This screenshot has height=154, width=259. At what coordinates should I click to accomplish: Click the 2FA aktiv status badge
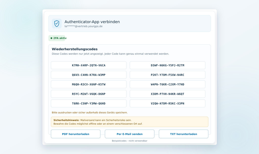click(57, 38)
